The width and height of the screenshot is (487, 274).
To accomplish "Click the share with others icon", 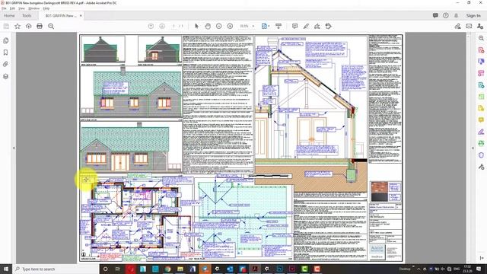I will click(480, 27).
